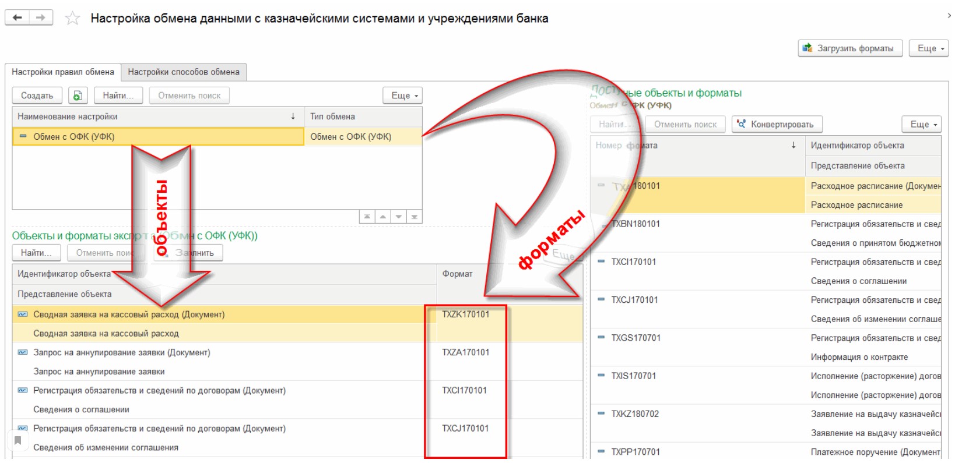Move up one row in settings list
Screen dimensions: 955x463
(382, 217)
